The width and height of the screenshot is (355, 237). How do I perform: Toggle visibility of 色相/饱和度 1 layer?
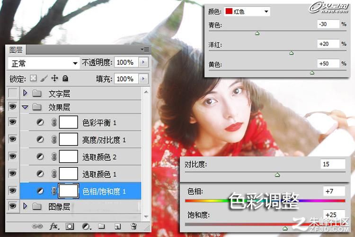(12, 191)
